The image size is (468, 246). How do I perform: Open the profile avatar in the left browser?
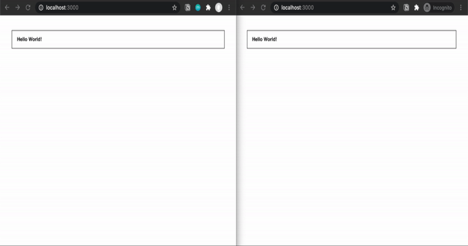click(219, 7)
